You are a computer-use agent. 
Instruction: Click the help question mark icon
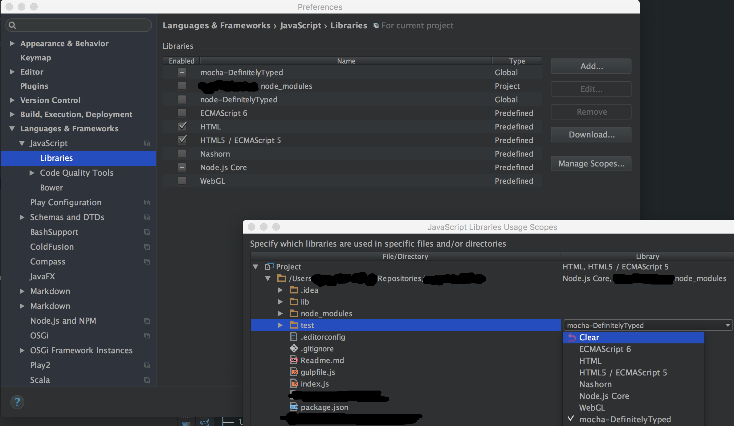[x=17, y=402]
